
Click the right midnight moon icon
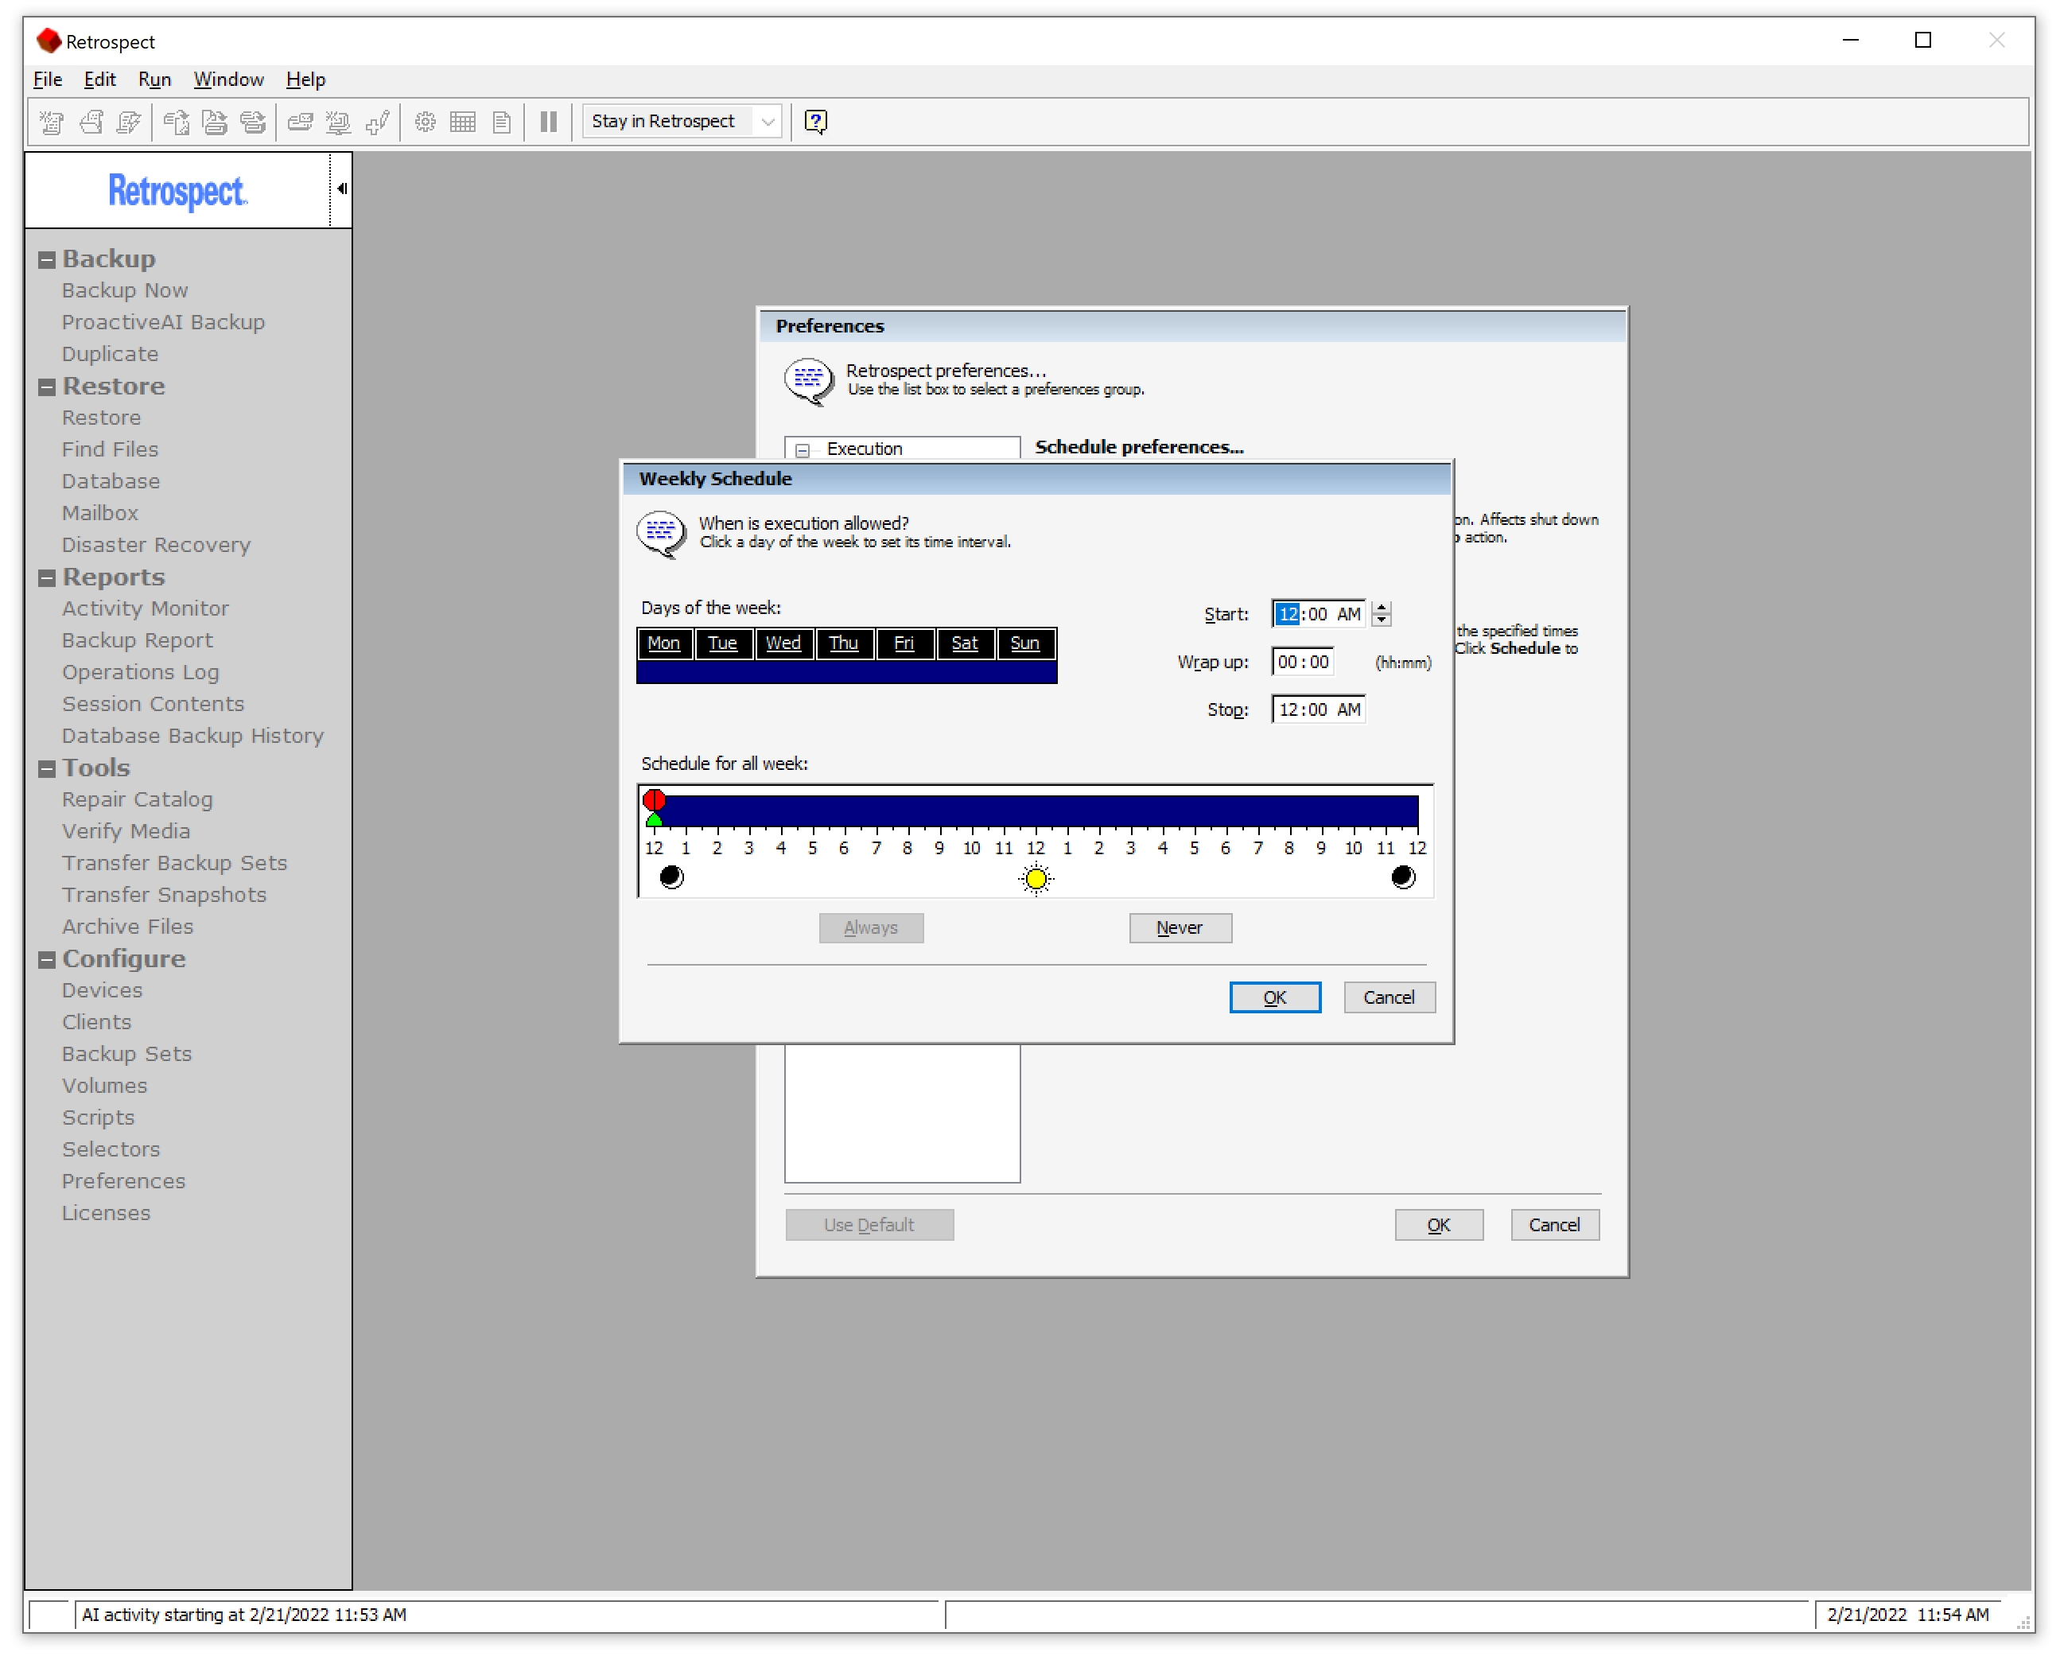(x=1403, y=877)
